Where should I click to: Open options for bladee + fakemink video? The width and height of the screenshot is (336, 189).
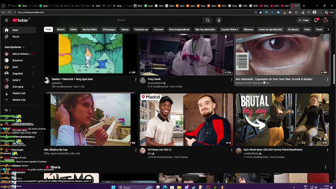click(x=136, y=79)
